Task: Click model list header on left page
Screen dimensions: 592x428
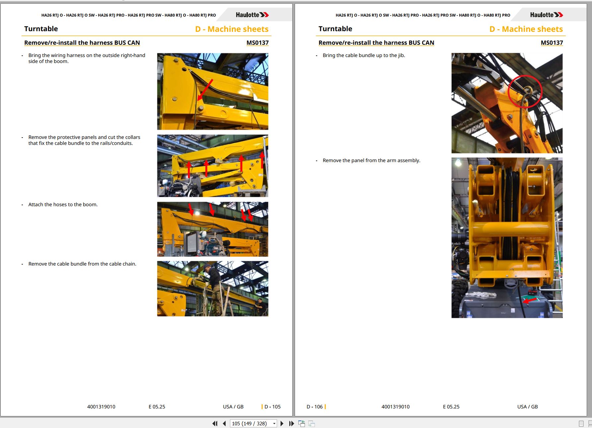Action: (x=129, y=15)
